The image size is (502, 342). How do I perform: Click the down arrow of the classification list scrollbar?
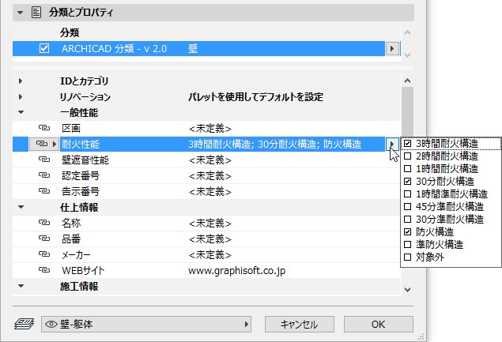coord(408,55)
